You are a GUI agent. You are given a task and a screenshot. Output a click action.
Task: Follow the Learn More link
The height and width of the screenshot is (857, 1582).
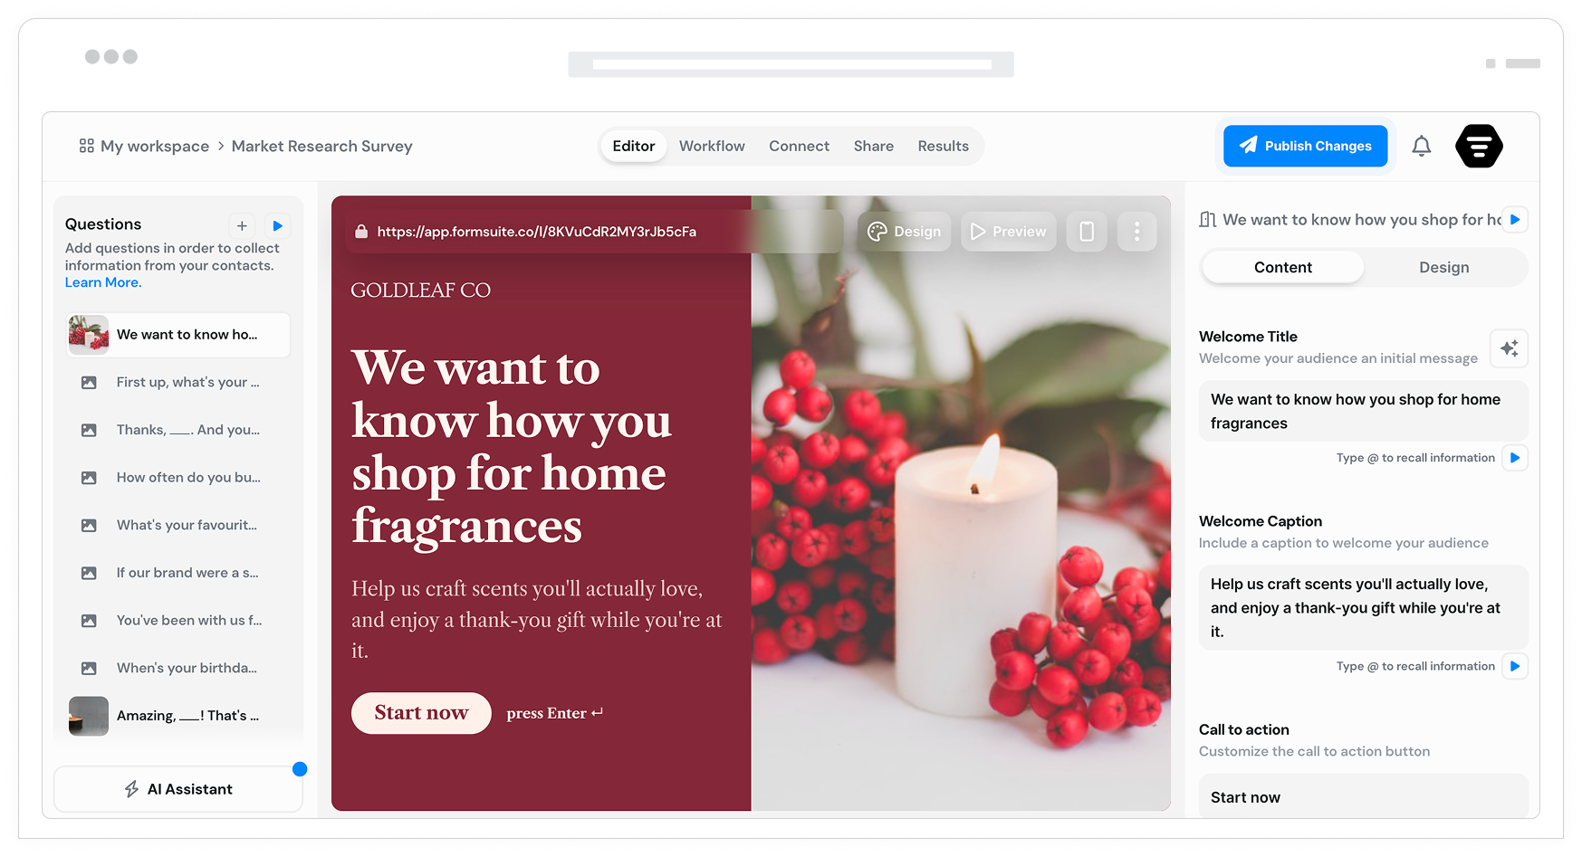103,282
